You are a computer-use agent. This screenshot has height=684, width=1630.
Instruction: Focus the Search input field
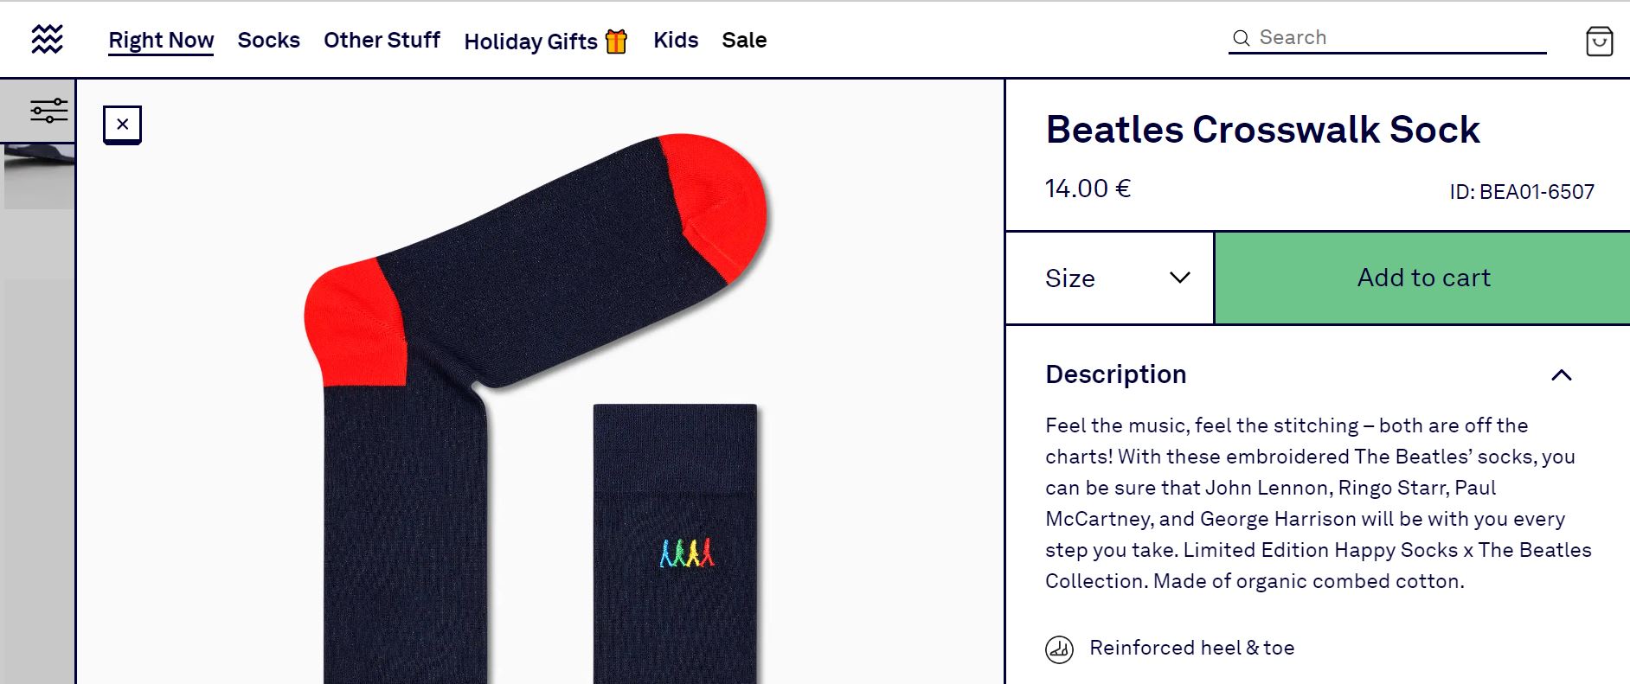(x=1397, y=38)
